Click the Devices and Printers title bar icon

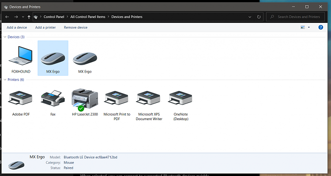coord(6,7)
